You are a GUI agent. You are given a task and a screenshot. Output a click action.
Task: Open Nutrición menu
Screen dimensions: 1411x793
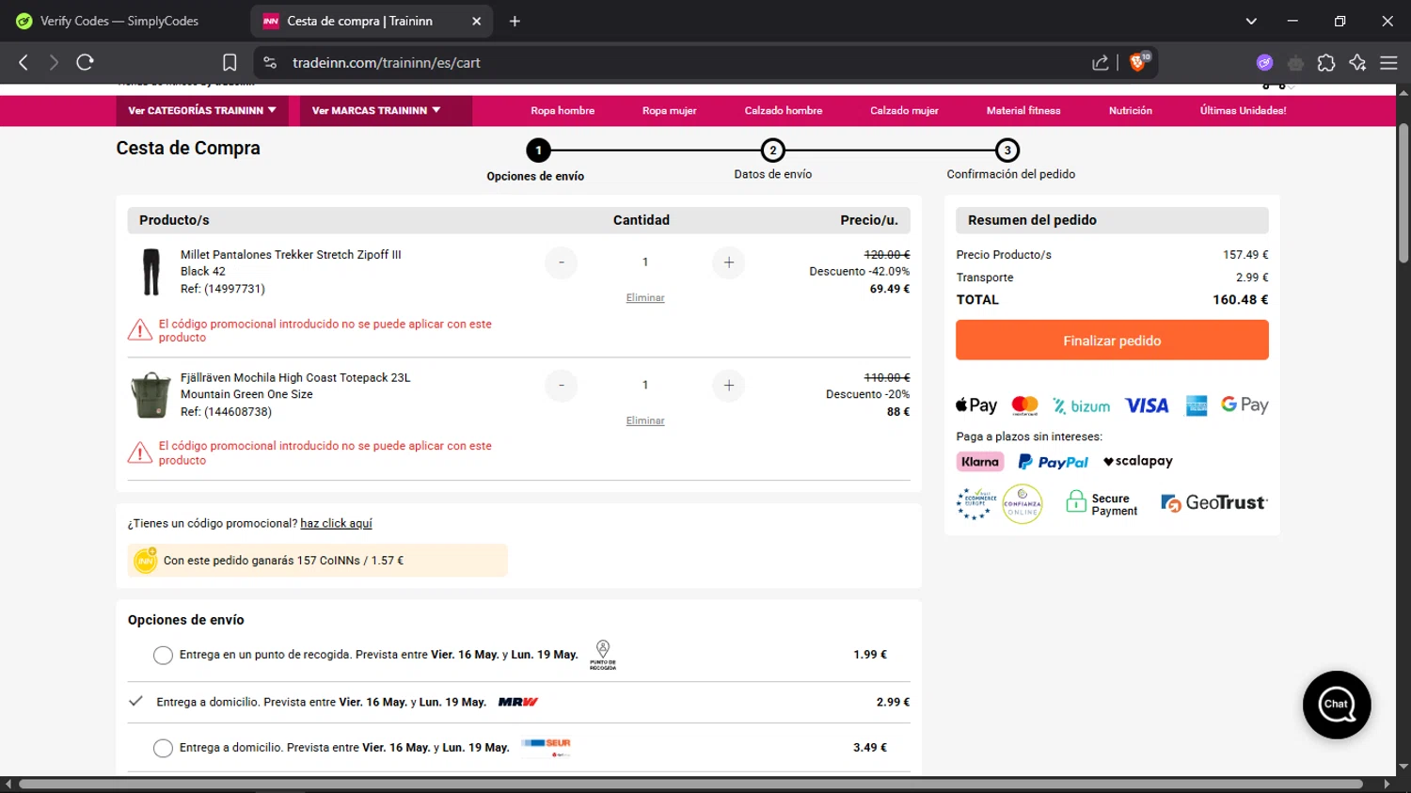coord(1131,110)
